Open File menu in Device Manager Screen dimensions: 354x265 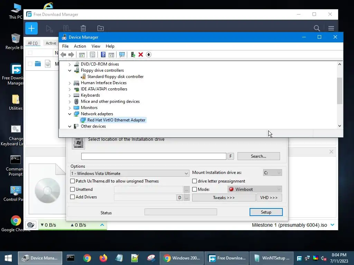click(x=65, y=46)
